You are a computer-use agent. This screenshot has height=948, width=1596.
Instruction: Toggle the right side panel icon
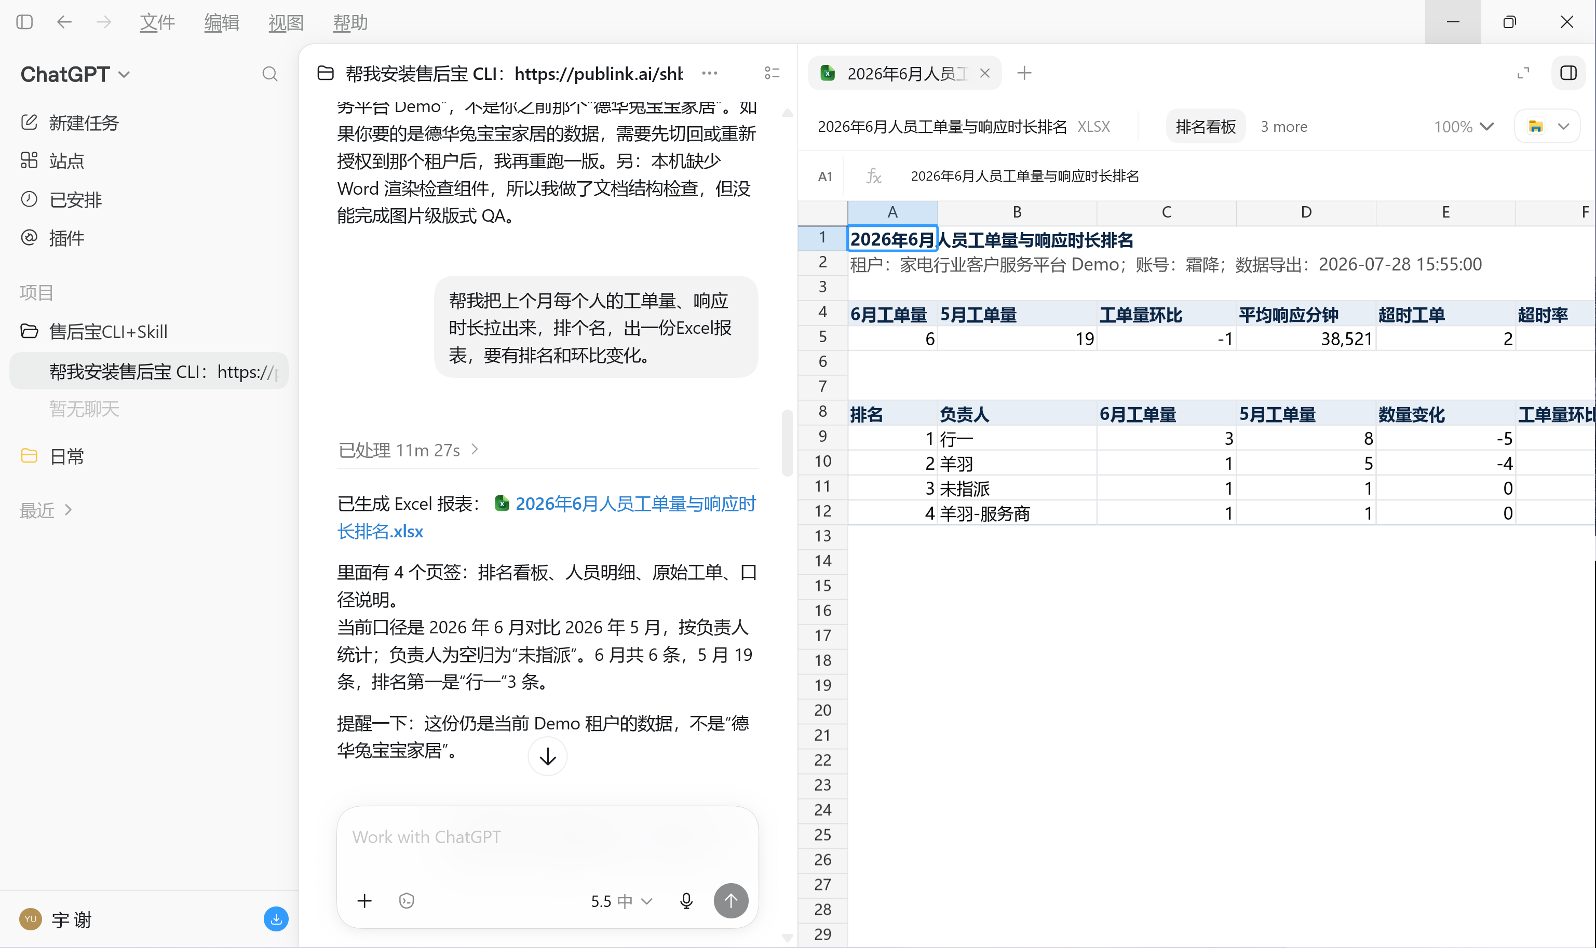tap(1568, 74)
